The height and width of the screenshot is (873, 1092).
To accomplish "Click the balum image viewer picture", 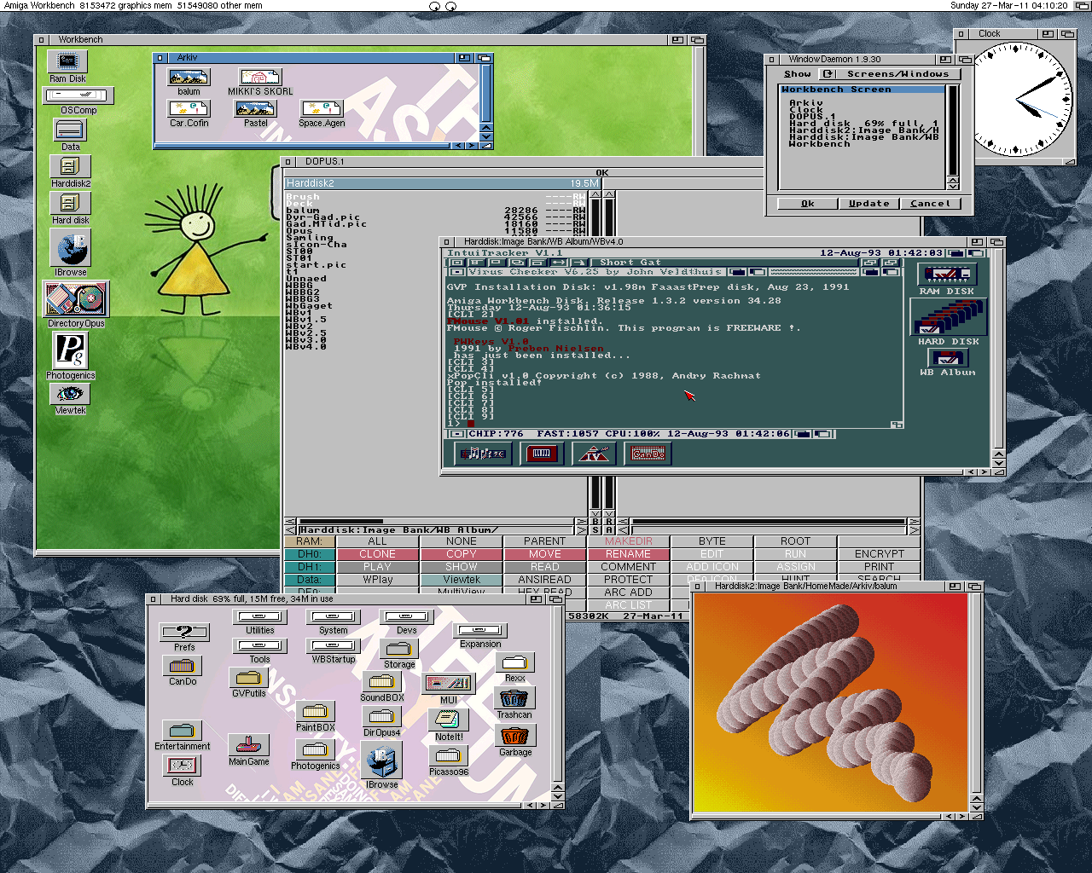I will coord(831,702).
